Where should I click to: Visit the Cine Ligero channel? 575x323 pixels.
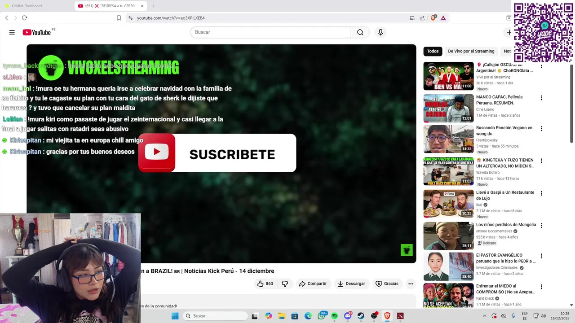click(485, 109)
